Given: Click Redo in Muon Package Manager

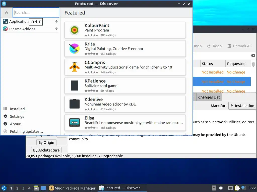Looking at the screenshot, I should (214, 46).
